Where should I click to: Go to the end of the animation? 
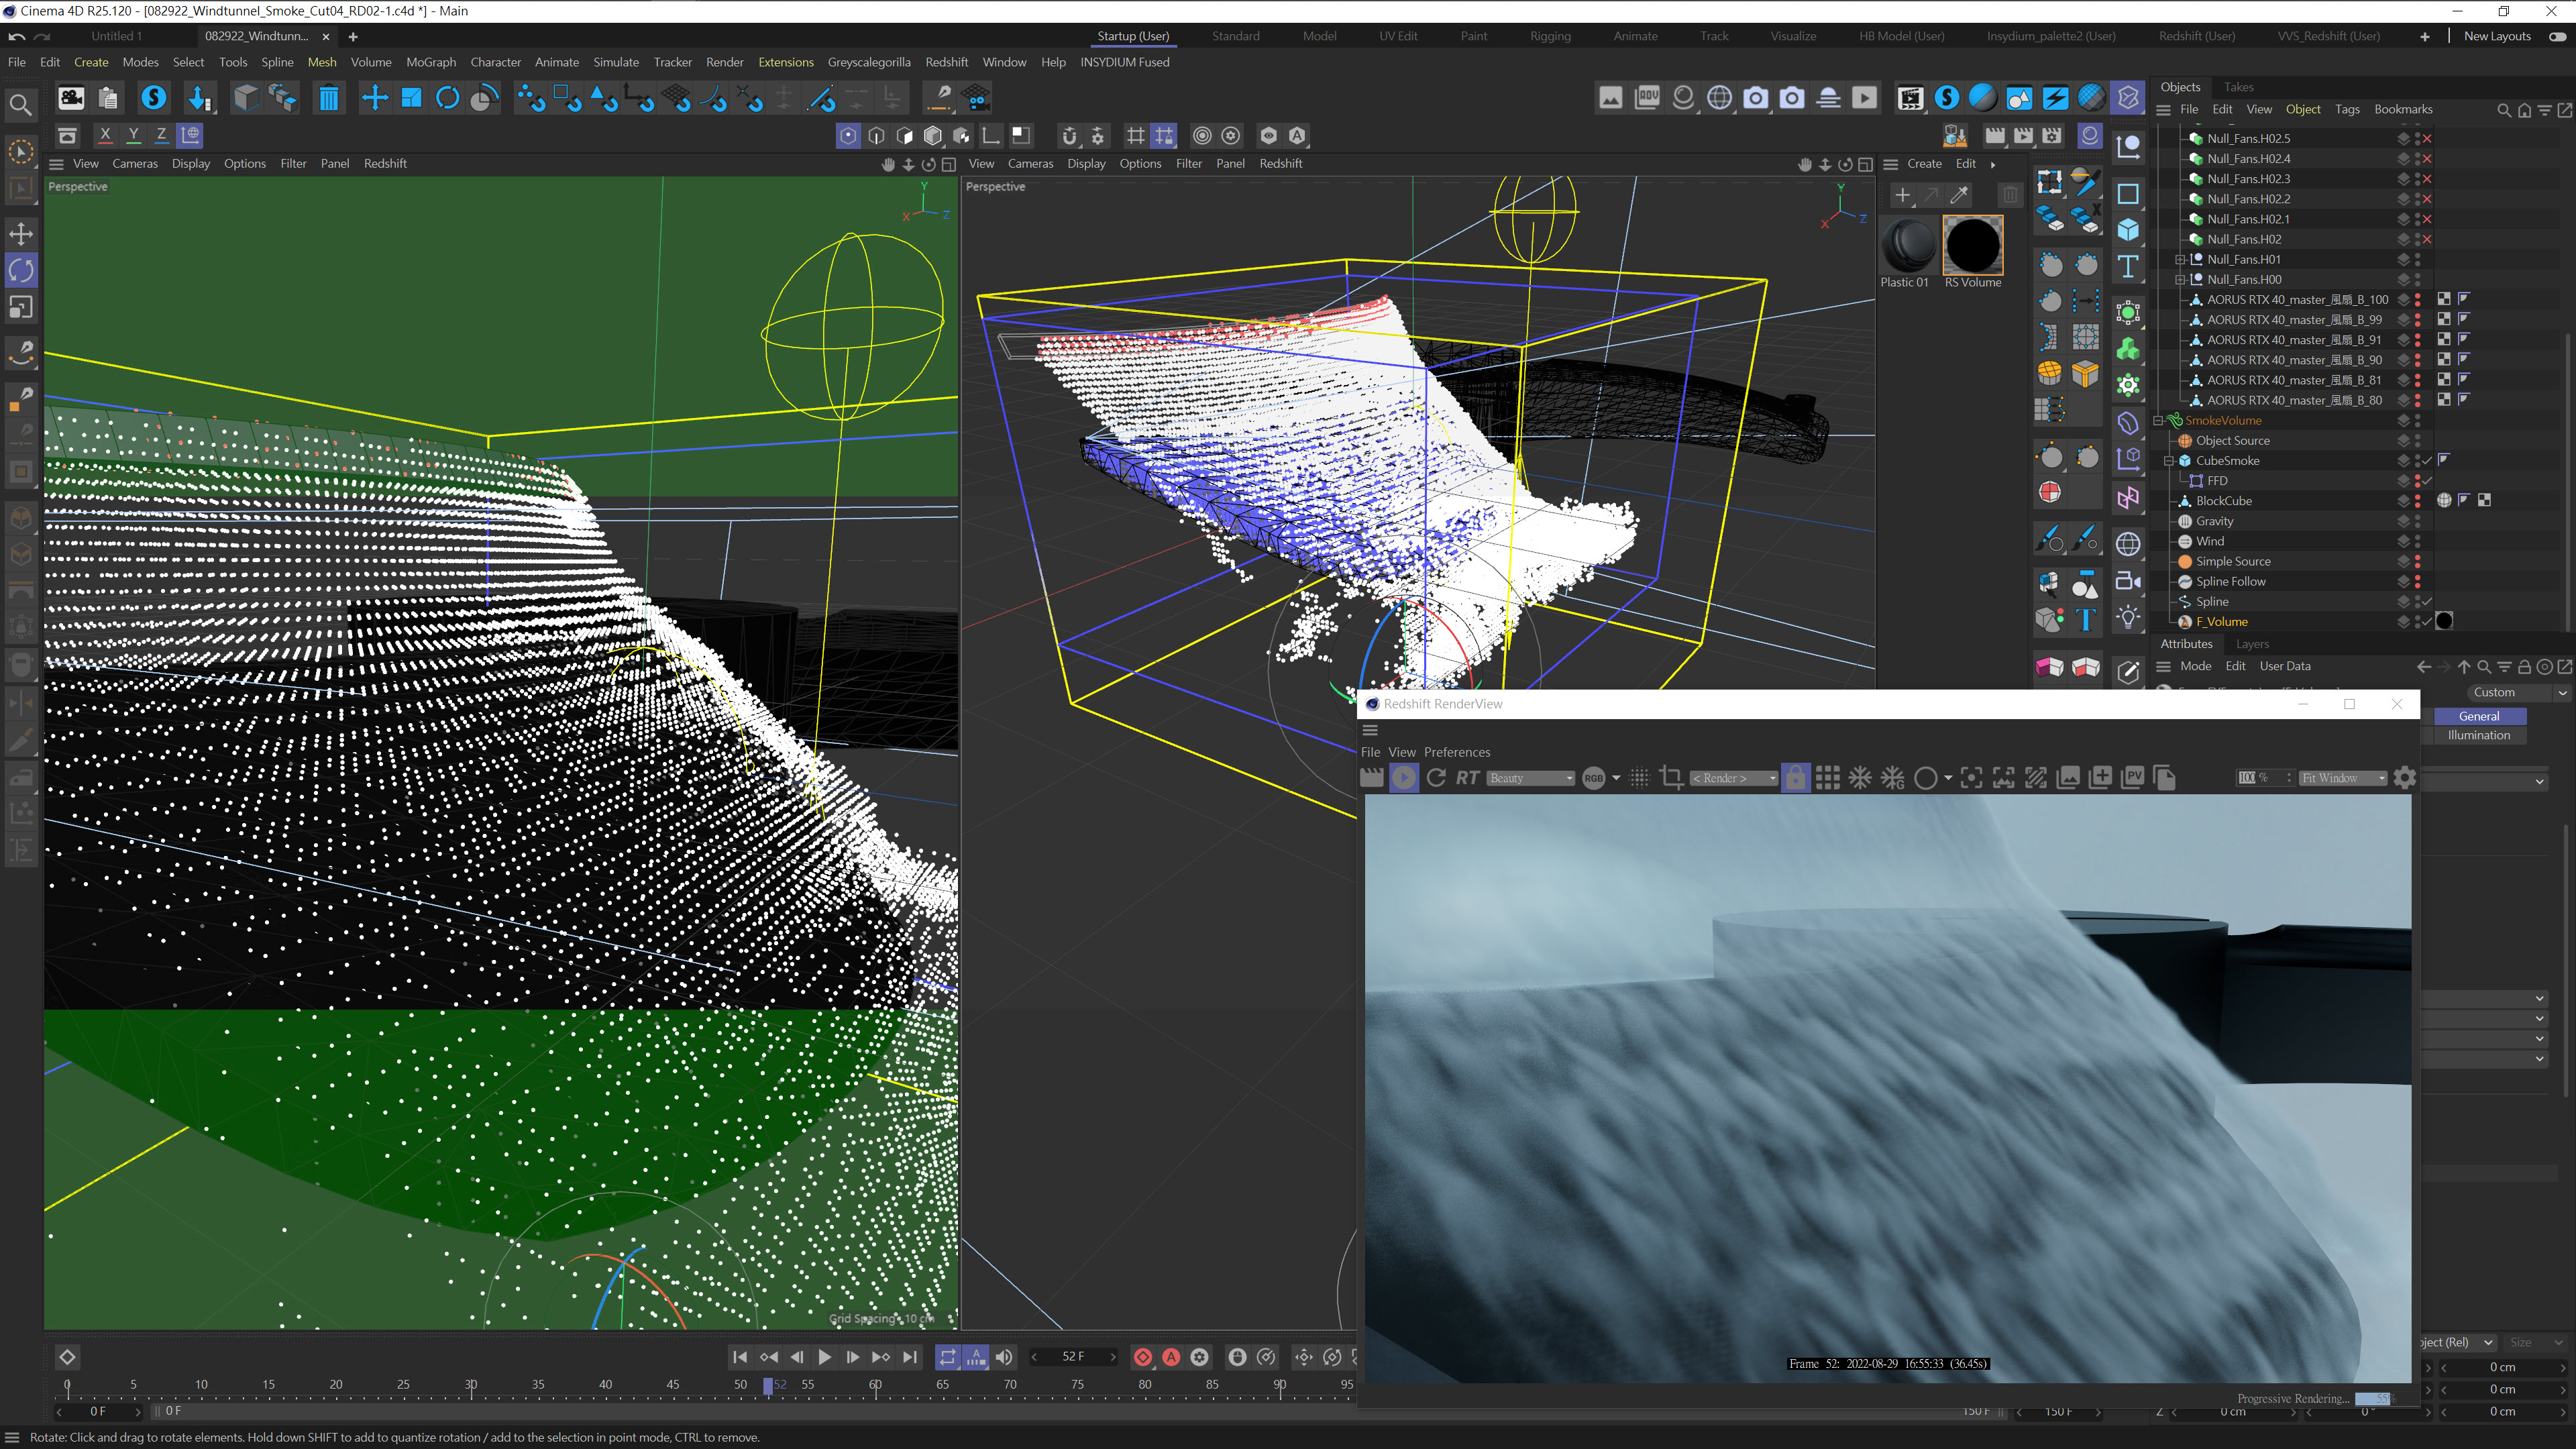click(909, 1357)
